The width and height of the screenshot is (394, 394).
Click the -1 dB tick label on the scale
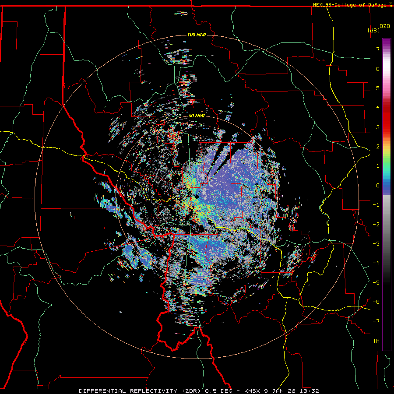point(376,205)
